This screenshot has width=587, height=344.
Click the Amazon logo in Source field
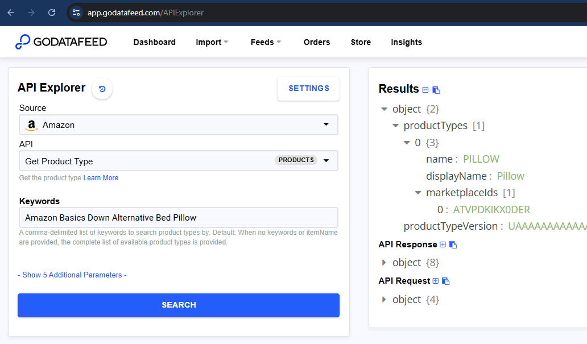tap(32, 125)
